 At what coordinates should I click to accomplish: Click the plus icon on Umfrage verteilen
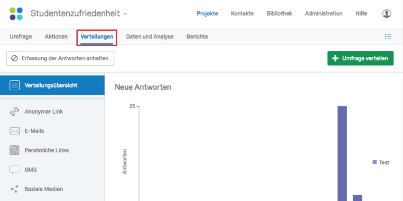coord(335,58)
